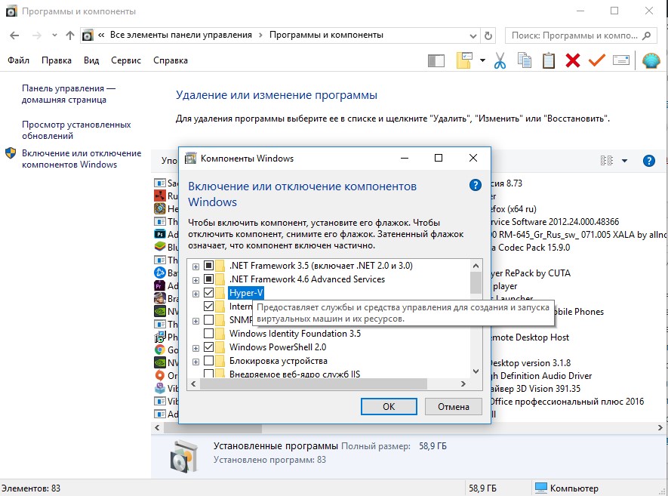
Task: Click the Компьютер status bar entry
Action: [567, 488]
